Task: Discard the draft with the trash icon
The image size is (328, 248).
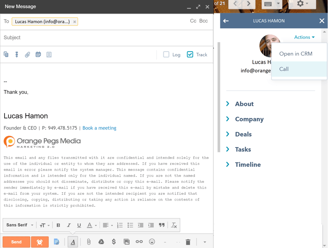Action: (x=188, y=242)
